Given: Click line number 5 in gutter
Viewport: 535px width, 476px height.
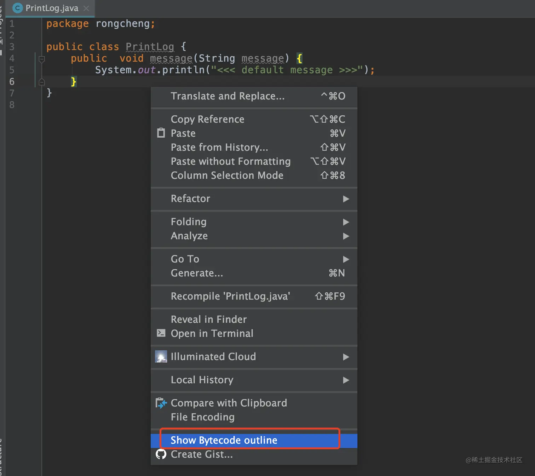Looking at the screenshot, I should 12,70.
